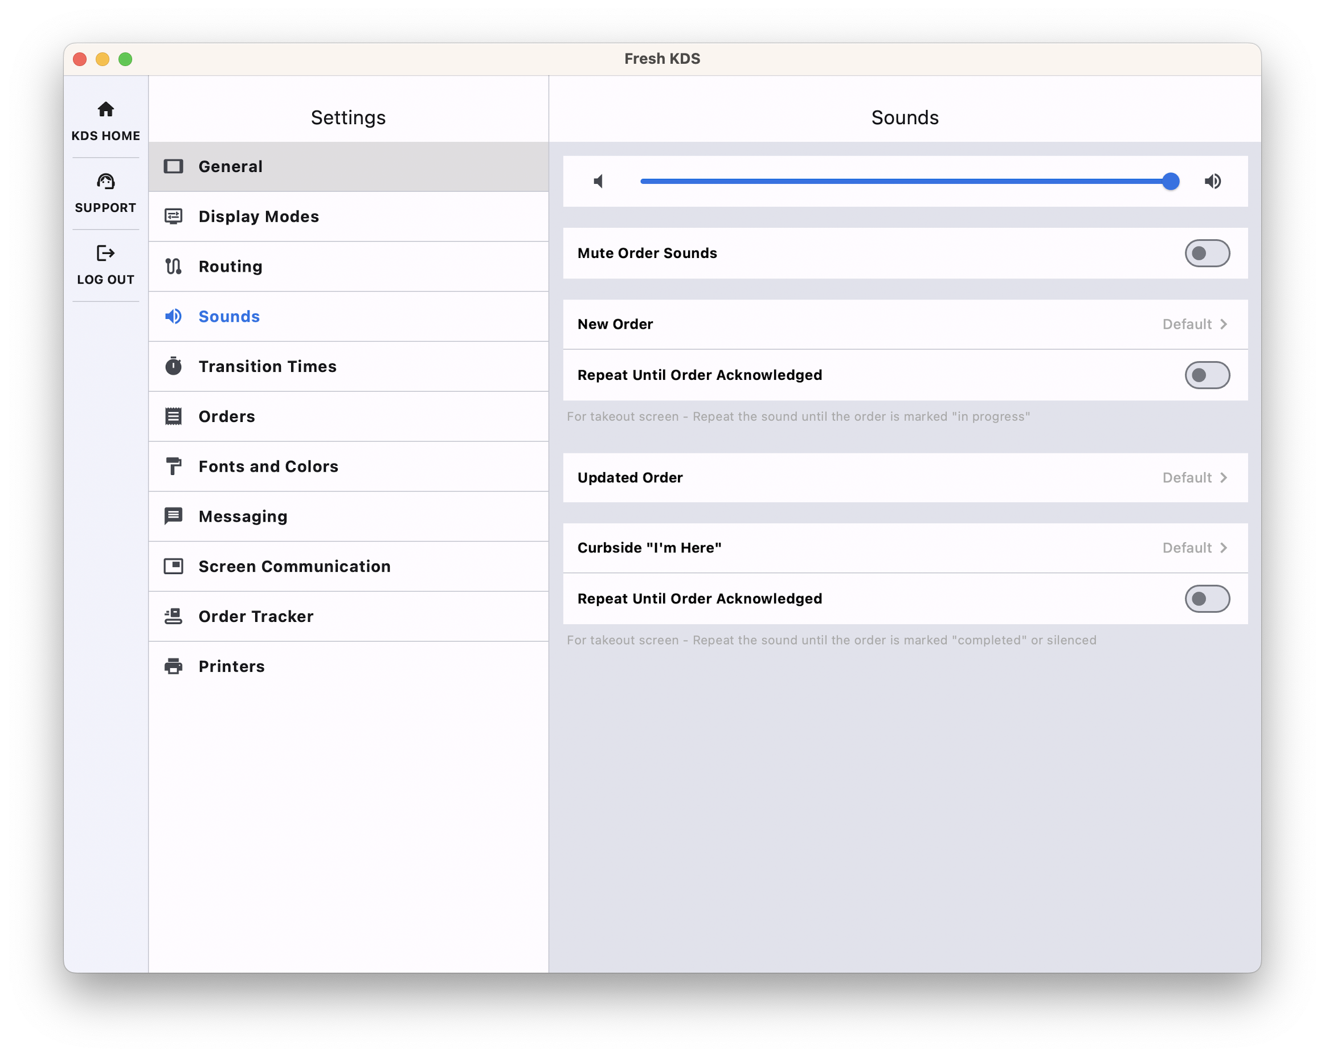Click the loud speaker icon beside the volume slider
The image size is (1325, 1057).
pos(1213,181)
